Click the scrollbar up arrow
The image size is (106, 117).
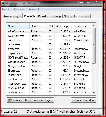(x=94, y=25)
